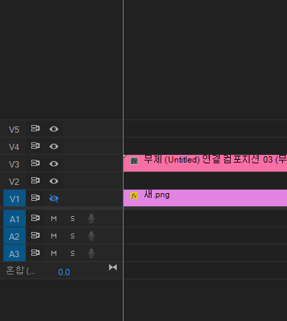Enable voice-over record on track A1
287x321 pixels.
(x=92, y=218)
